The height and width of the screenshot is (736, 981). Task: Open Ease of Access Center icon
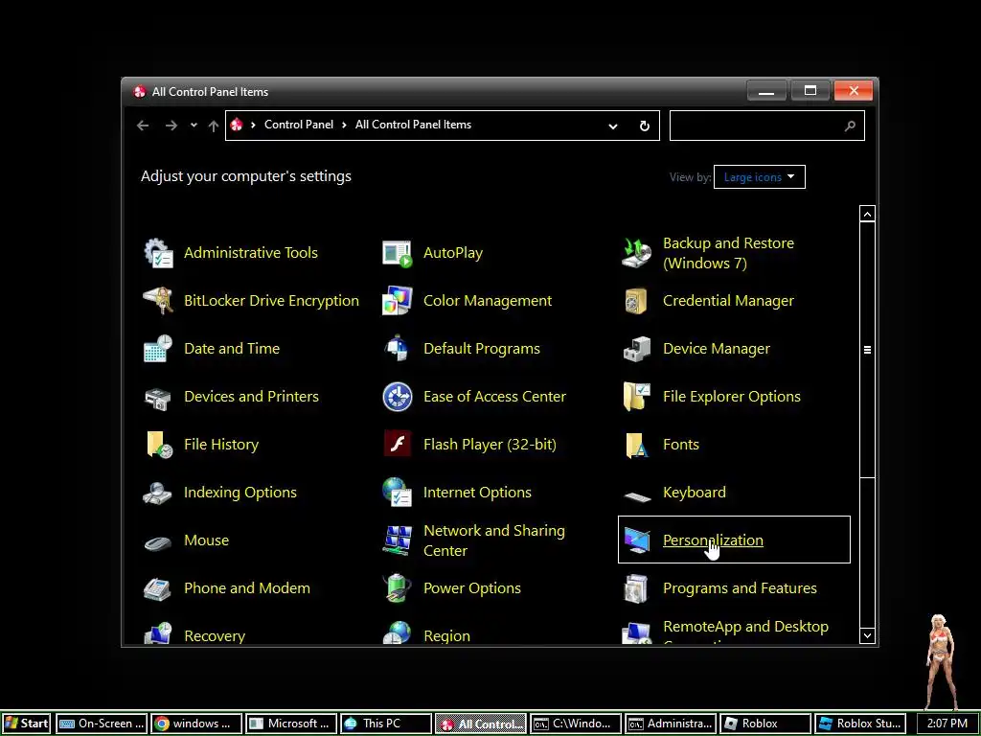(x=398, y=397)
